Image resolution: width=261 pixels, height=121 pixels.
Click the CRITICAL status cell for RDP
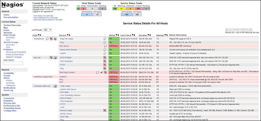point(114,82)
